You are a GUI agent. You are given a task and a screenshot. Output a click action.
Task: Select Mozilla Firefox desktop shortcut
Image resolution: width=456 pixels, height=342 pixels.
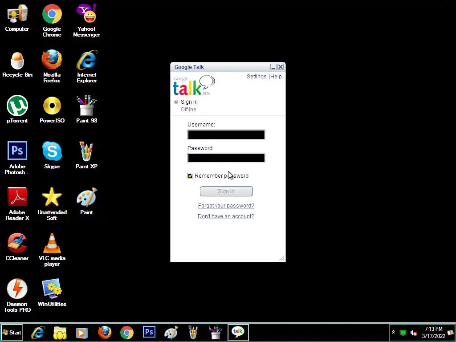[x=52, y=66]
